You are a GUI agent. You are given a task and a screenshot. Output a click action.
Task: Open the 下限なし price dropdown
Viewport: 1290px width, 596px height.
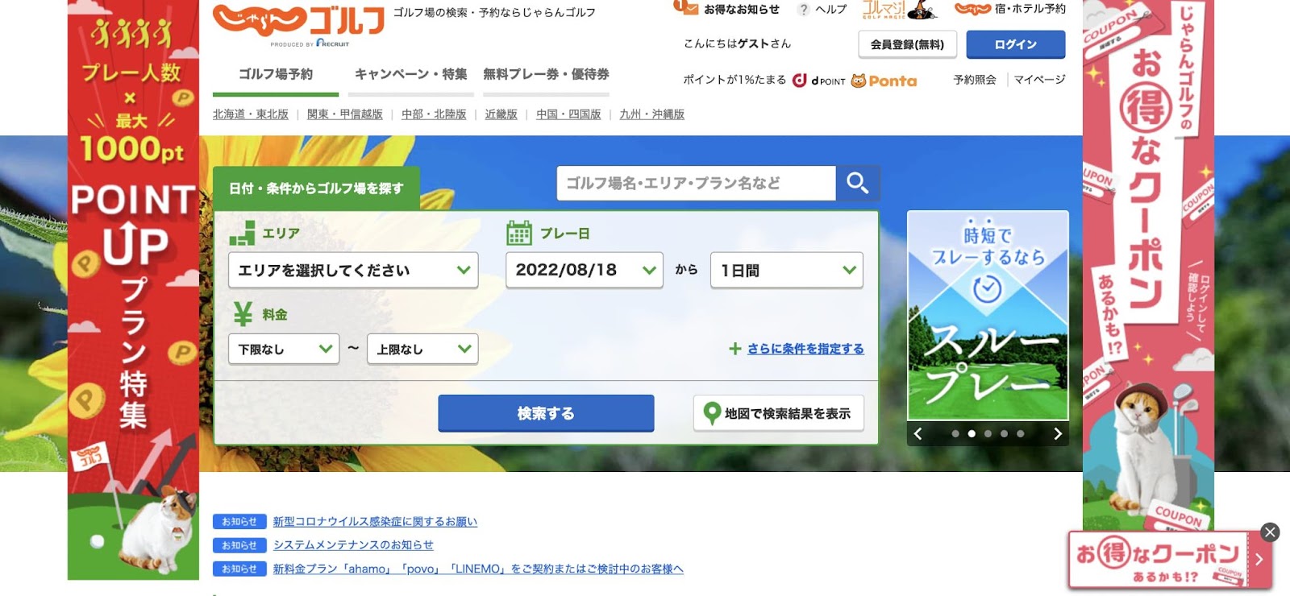tap(284, 349)
